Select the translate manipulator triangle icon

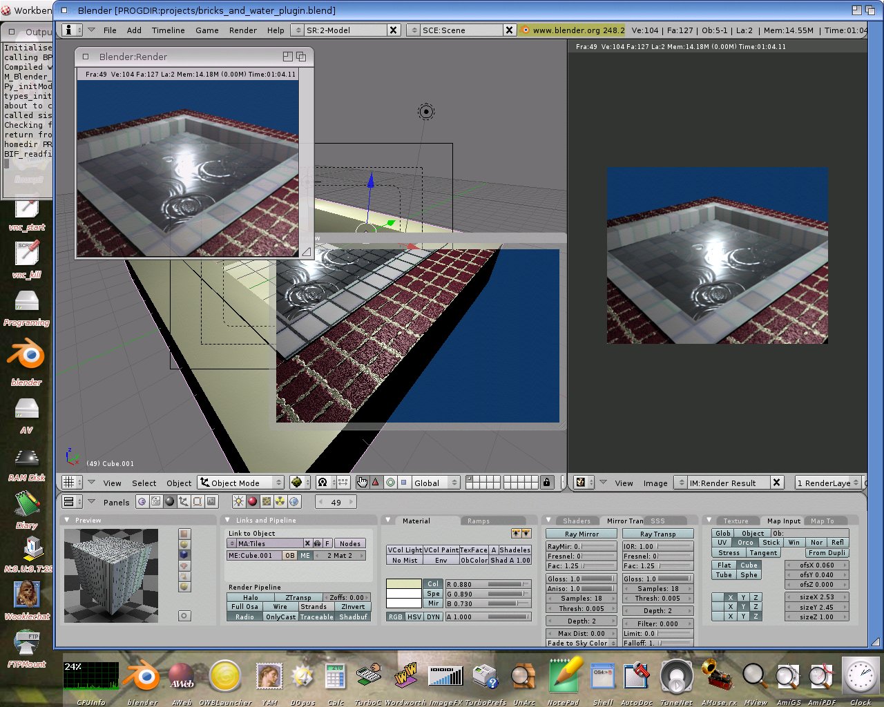[x=376, y=483]
